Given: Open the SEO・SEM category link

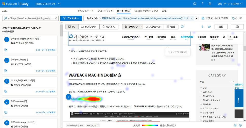Looking at the screenshot, I should [207, 92].
